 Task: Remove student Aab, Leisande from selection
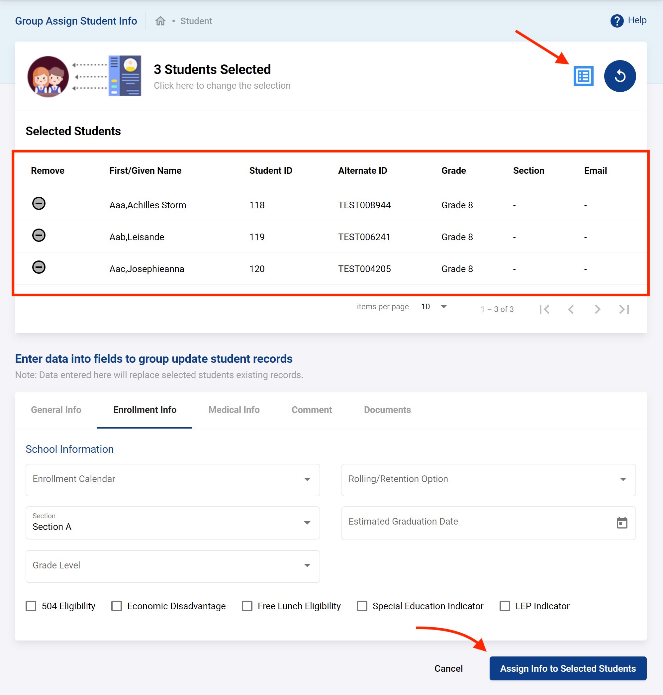tap(39, 236)
